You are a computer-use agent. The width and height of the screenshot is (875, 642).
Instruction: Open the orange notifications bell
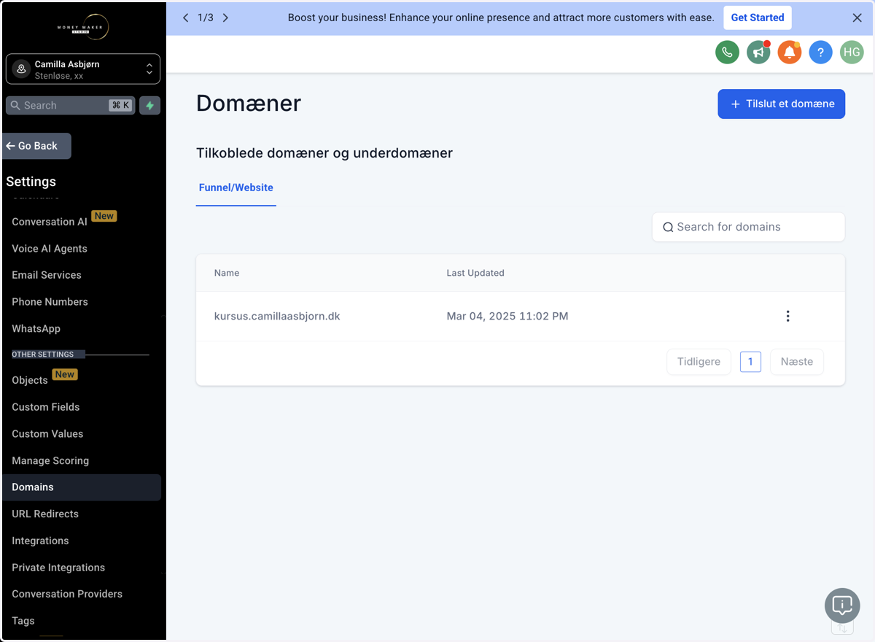[790, 53]
